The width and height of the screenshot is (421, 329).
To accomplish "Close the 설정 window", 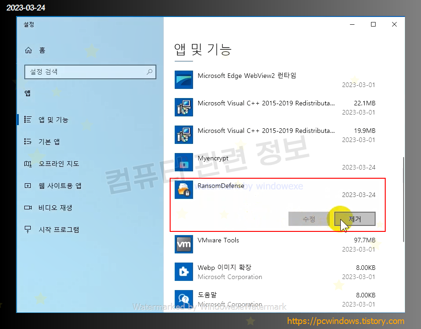I will coord(394,24).
